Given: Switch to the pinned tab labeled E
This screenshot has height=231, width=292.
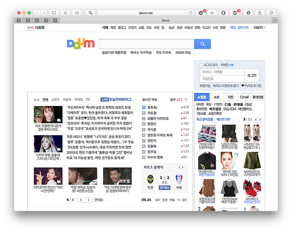Looking at the screenshot, I should [37, 20].
